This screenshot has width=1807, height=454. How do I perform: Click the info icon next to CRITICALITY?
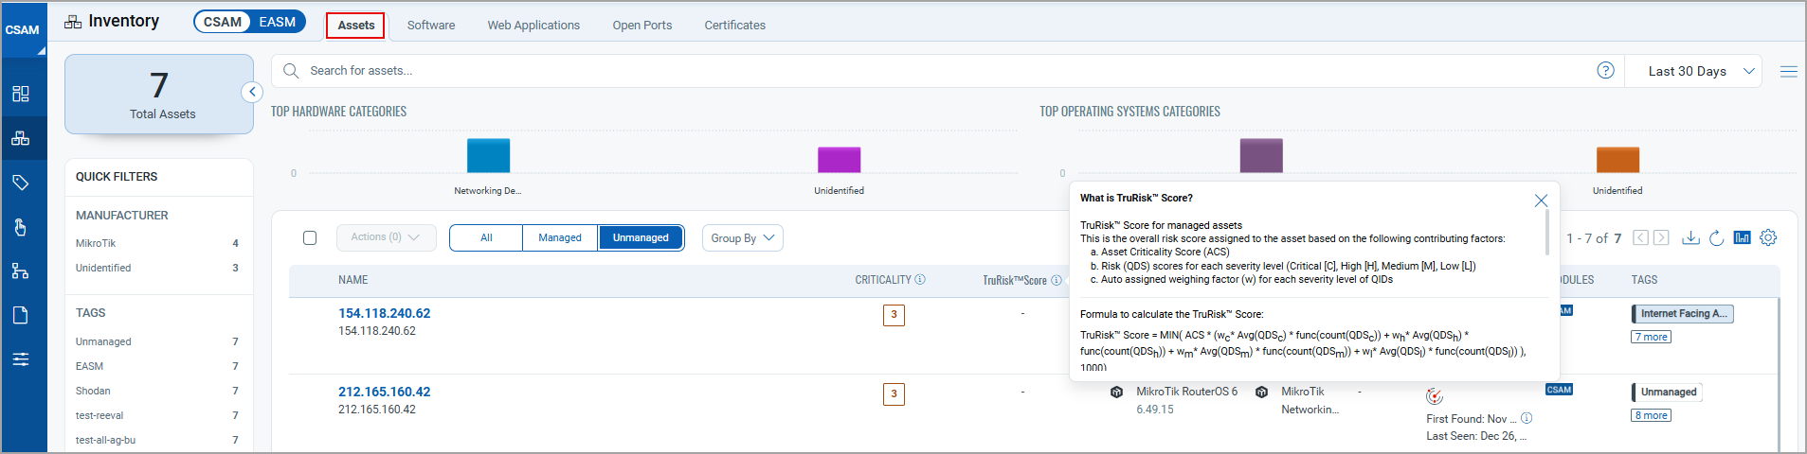coord(920,280)
